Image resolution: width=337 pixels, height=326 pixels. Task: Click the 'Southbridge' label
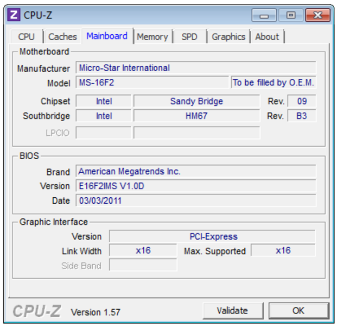47,116
